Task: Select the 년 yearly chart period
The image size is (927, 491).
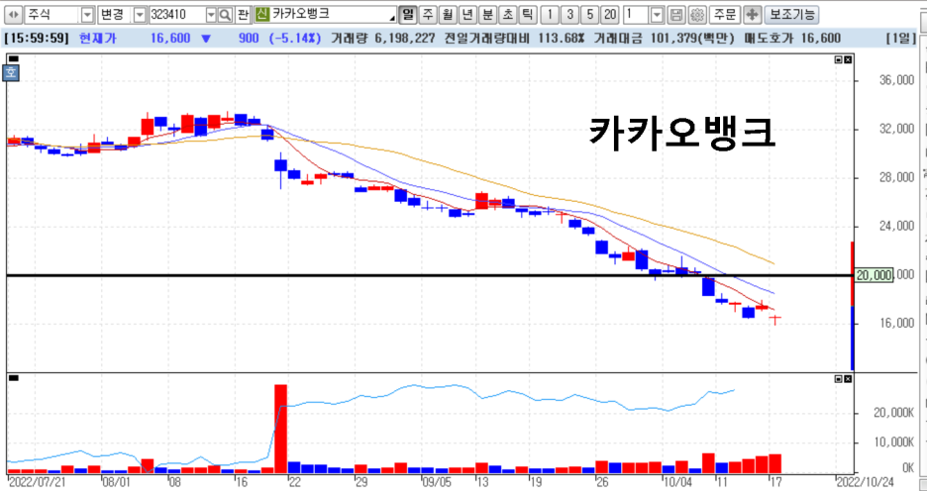Action: (x=467, y=15)
